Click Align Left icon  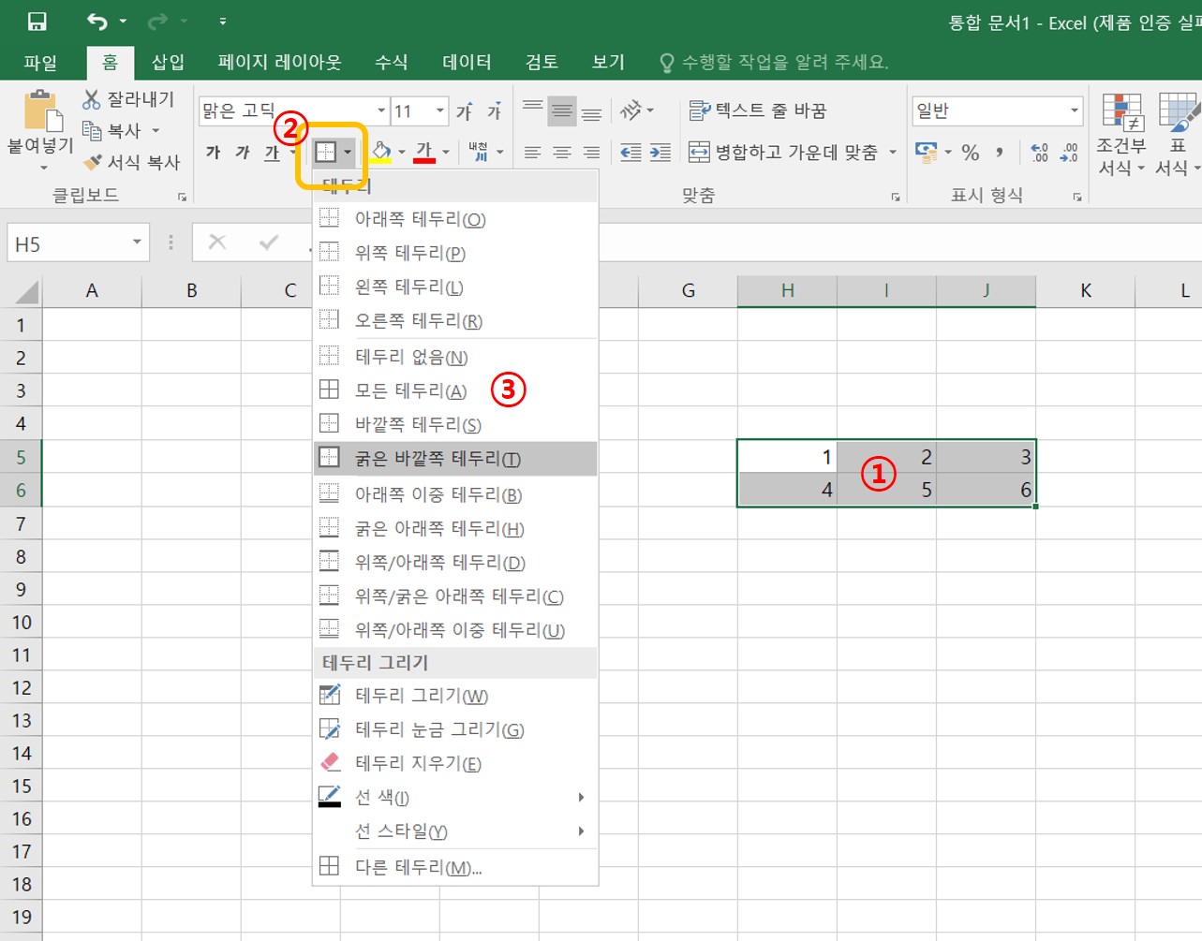click(533, 152)
